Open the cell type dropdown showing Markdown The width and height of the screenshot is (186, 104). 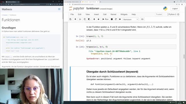(x=130, y=19)
